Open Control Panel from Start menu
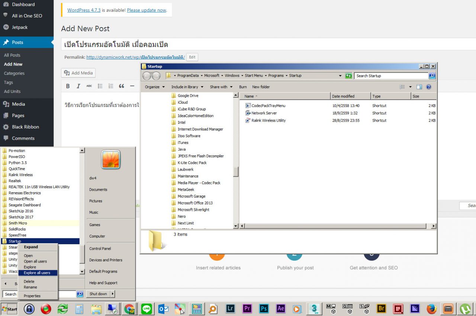The image size is (476, 316). click(x=100, y=248)
